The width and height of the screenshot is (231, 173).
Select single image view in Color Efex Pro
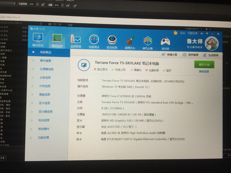tap(50, 24)
